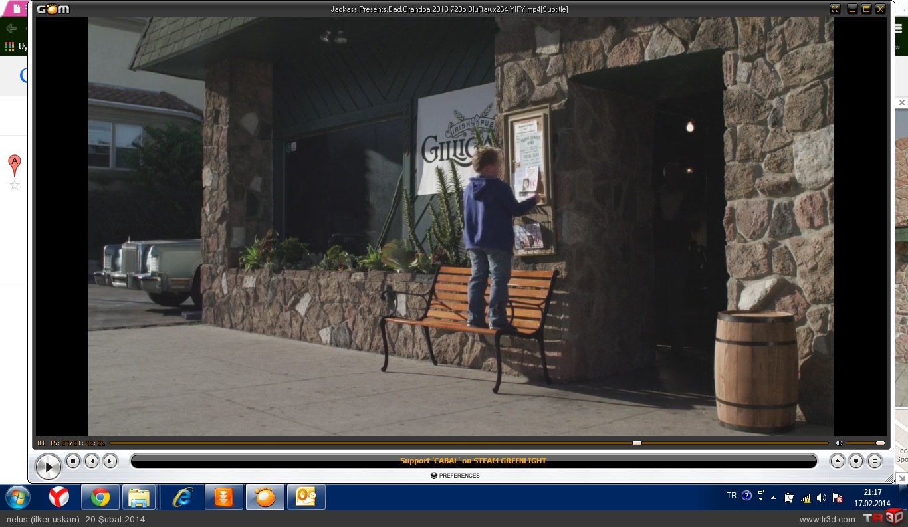Image resolution: width=908 pixels, height=527 pixels.
Task: Open the playlist button
Action: (875, 461)
